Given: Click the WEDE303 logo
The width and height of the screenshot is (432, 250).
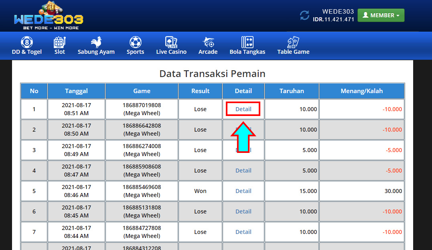Looking at the screenshot, I should coord(49,16).
